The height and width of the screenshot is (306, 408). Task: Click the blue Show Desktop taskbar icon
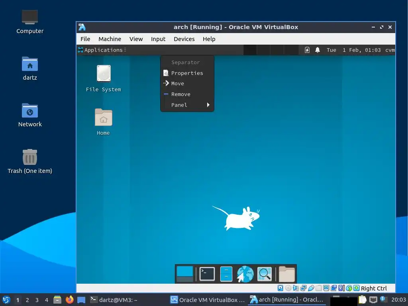[81, 300]
